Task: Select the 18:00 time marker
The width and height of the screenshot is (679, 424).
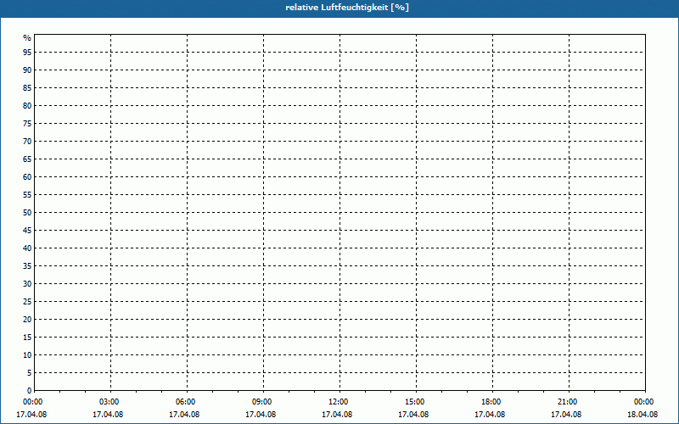Action: click(491, 402)
